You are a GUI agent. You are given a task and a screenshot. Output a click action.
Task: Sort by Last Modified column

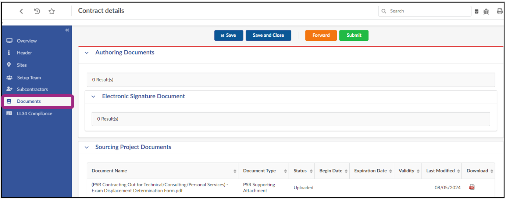click(x=459, y=171)
